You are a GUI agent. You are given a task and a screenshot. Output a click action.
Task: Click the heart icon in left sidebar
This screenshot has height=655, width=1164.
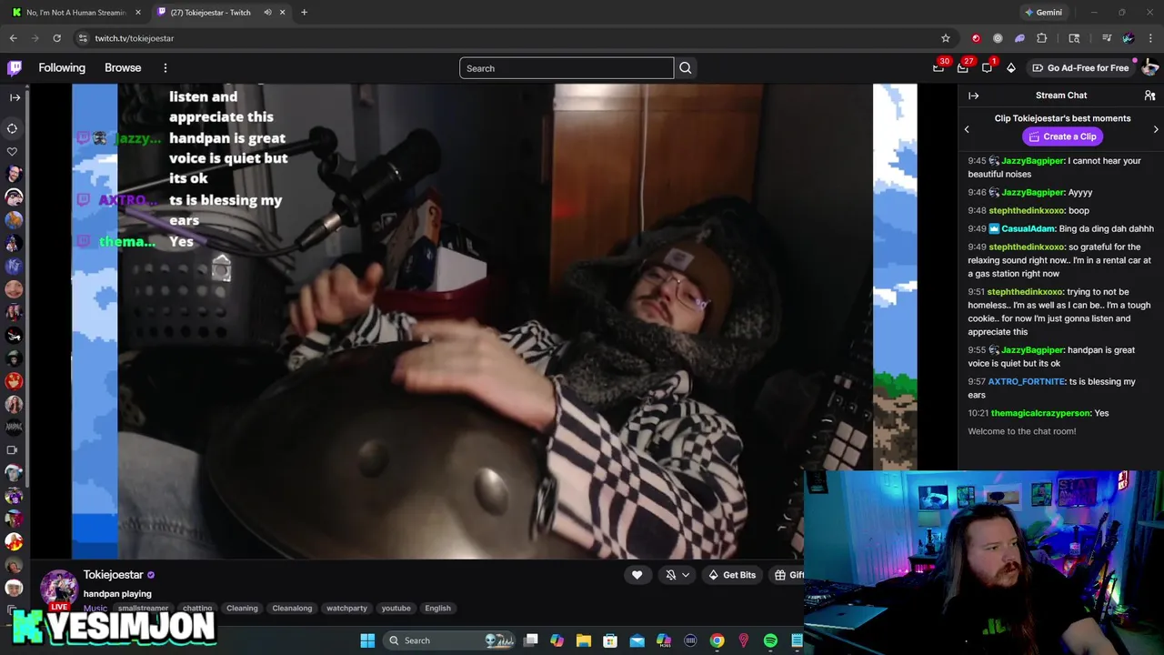13,152
